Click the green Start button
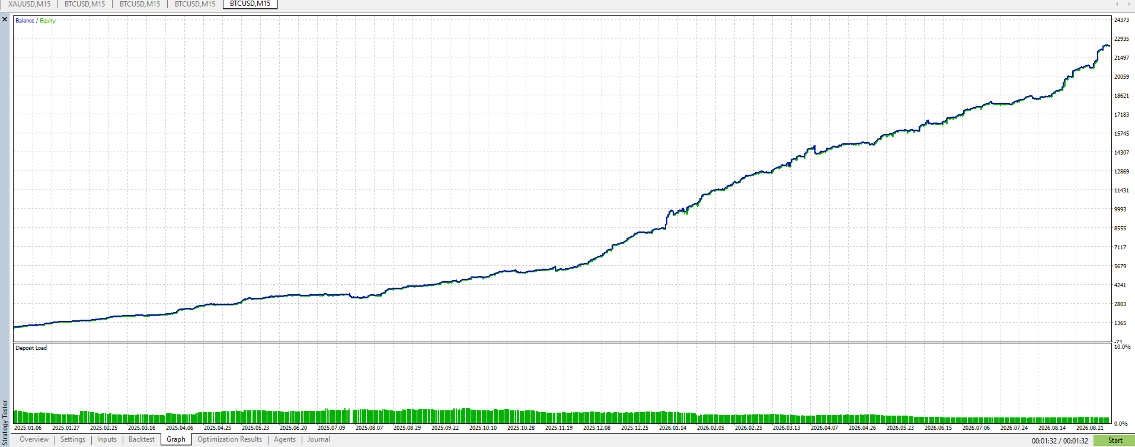The height and width of the screenshot is (447, 1135). point(1114,440)
